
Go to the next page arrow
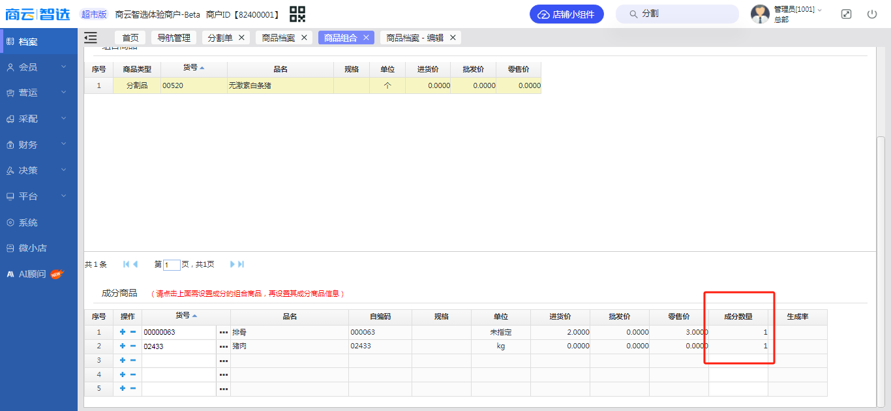(232, 264)
